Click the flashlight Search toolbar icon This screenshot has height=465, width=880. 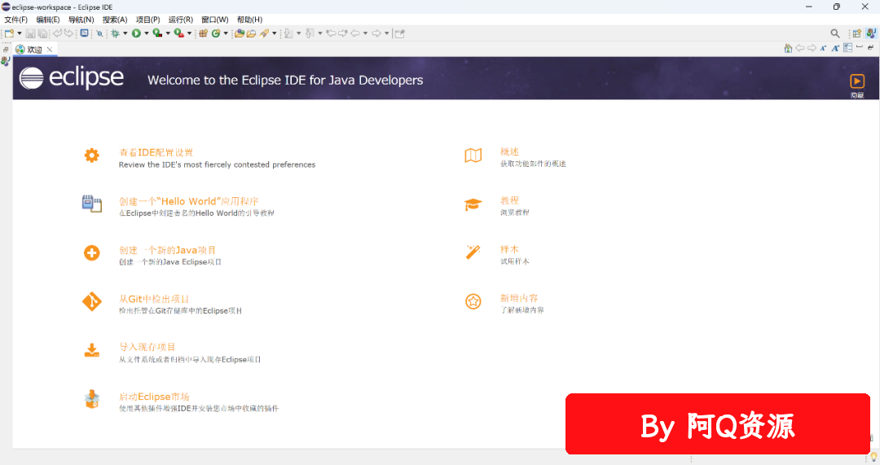click(x=264, y=33)
